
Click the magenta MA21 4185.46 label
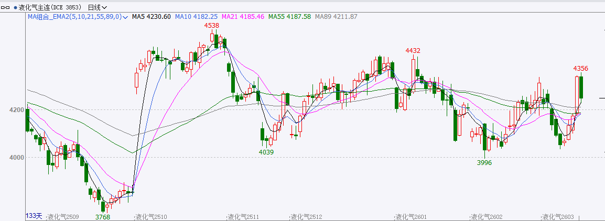pyautogui.click(x=243, y=17)
